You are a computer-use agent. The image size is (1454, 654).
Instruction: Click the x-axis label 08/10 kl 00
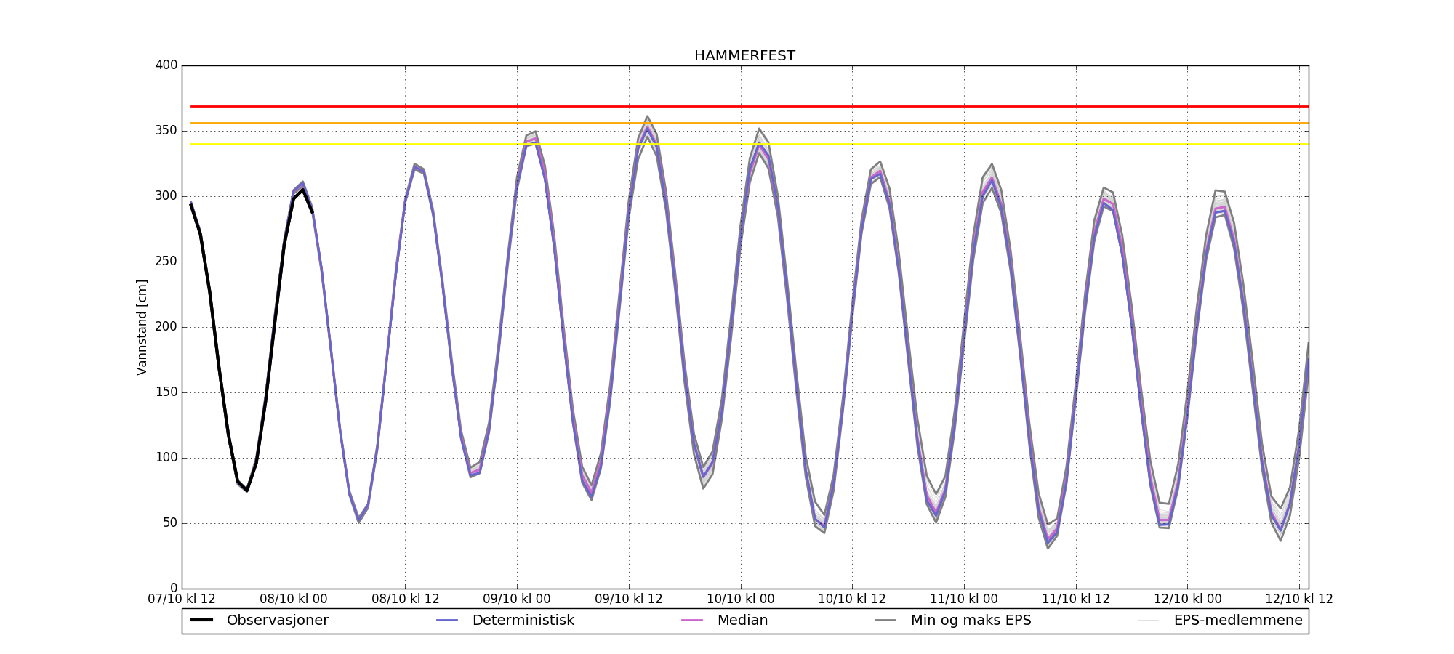point(294,599)
